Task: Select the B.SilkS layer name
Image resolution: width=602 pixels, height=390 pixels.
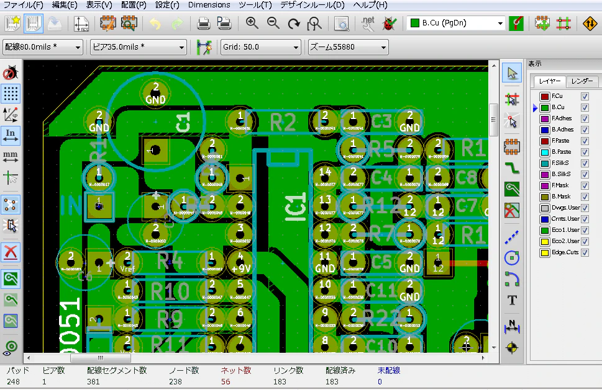Action: click(561, 174)
